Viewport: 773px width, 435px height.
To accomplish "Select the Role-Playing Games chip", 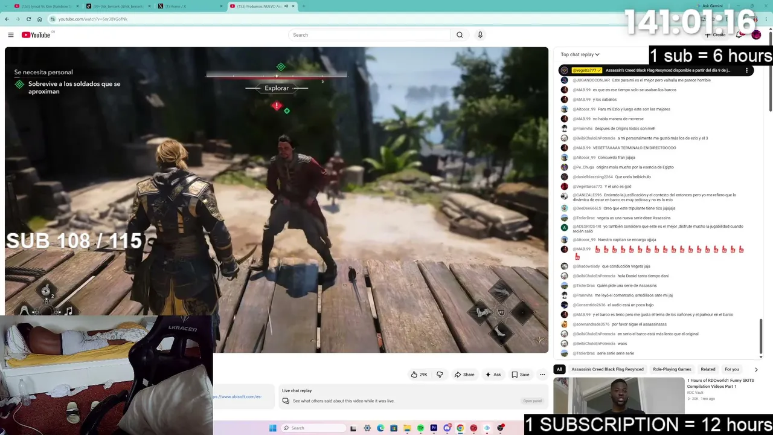I will 672,369.
